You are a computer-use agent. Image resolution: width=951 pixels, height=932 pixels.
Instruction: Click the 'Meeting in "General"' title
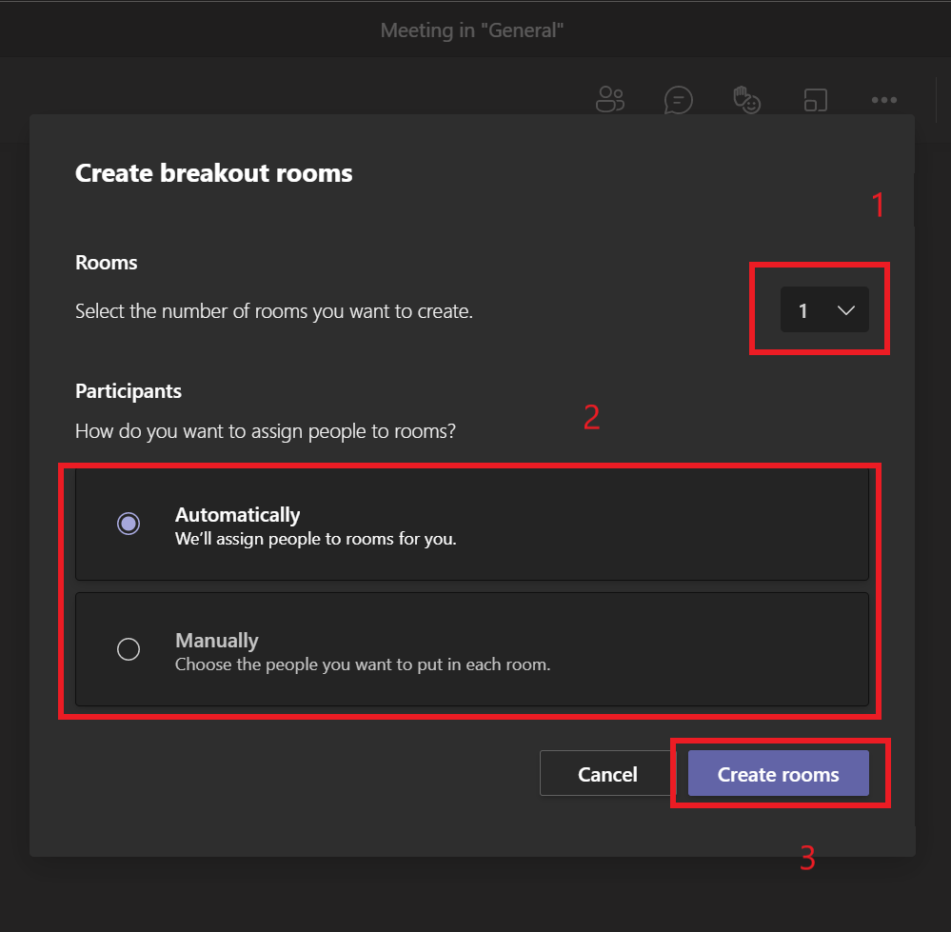(472, 30)
